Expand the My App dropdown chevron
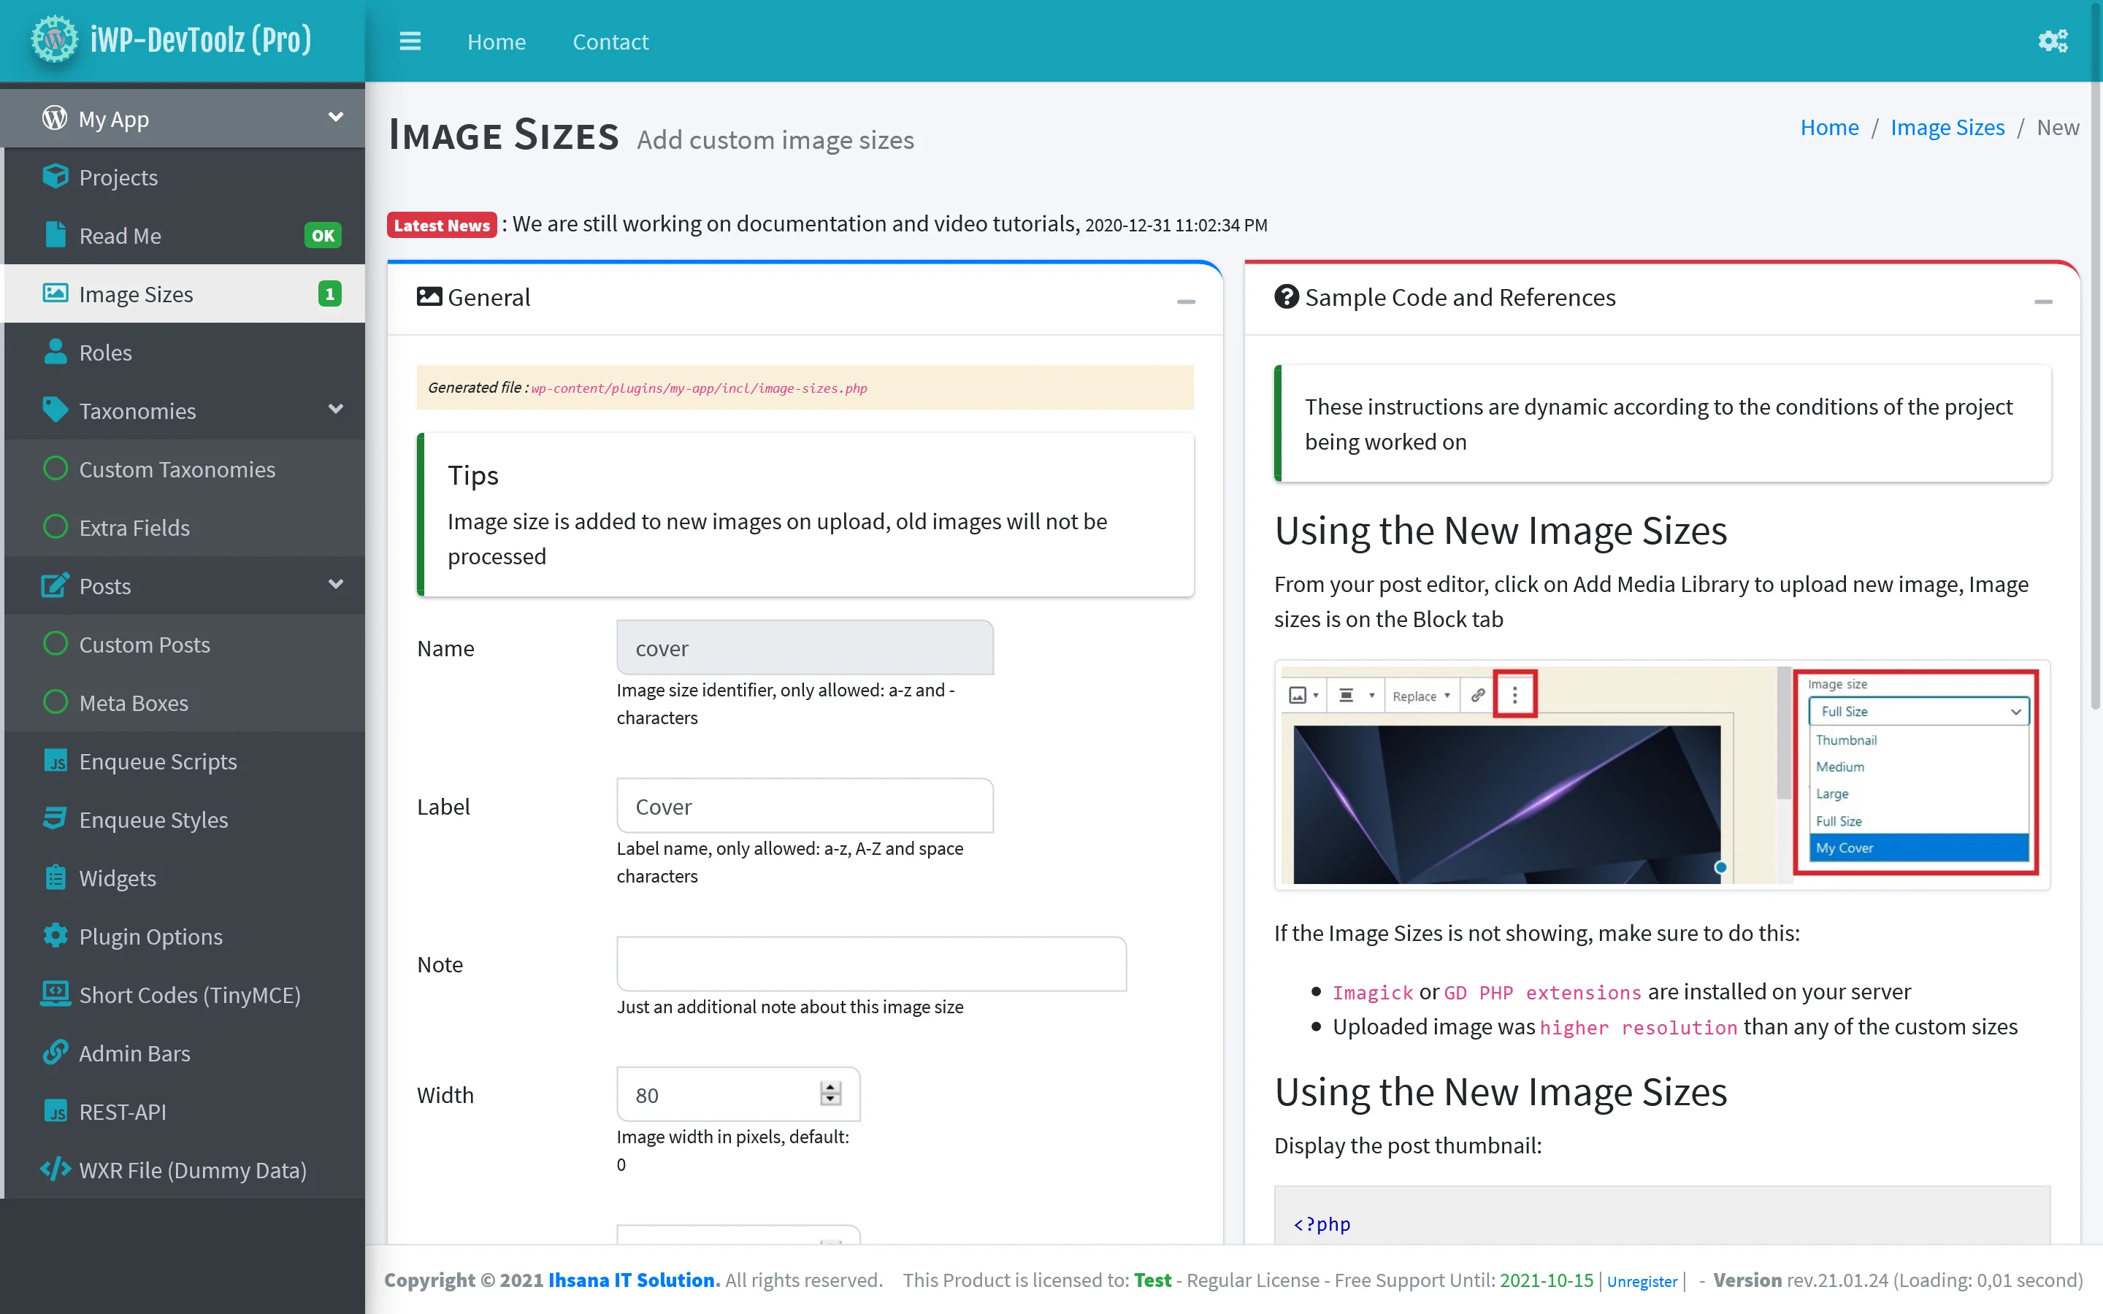 pos(337,118)
